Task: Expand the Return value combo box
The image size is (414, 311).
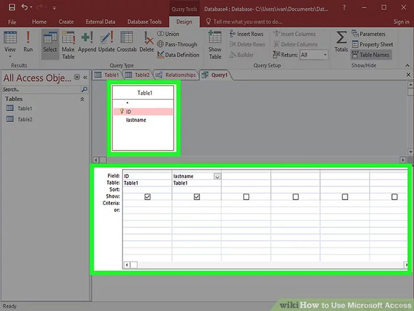Action: pos(325,55)
